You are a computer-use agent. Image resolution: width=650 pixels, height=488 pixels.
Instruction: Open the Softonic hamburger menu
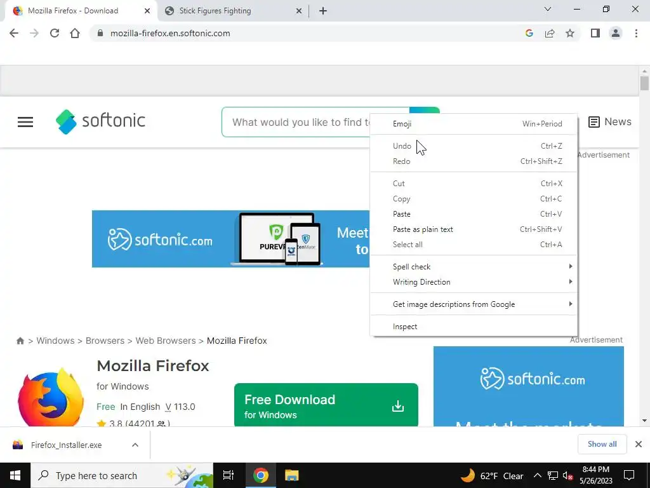point(25,122)
